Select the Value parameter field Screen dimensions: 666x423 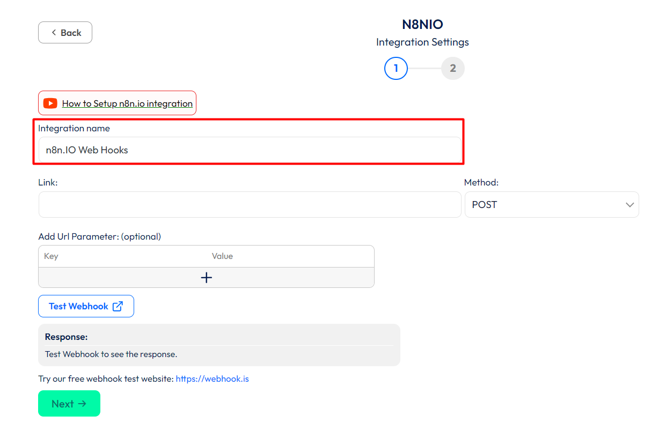290,256
